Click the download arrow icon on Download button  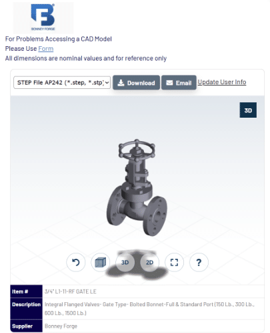click(121, 83)
